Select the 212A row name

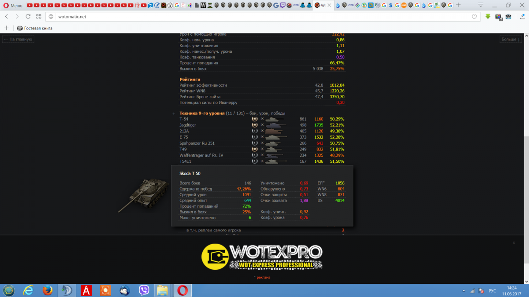184,131
